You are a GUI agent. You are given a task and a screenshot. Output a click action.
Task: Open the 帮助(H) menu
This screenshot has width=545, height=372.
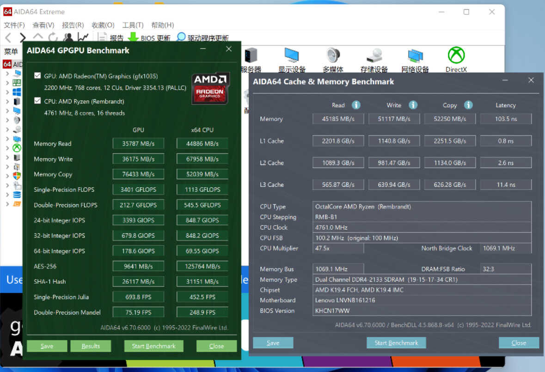point(163,25)
